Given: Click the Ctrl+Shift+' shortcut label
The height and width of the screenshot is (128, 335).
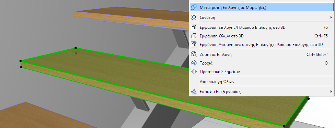Looking at the screenshot, I should pyautogui.click(x=317, y=55).
